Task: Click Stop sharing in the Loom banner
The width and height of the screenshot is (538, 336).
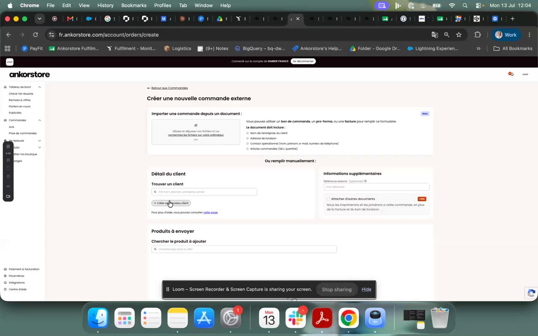Action: [337, 289]
